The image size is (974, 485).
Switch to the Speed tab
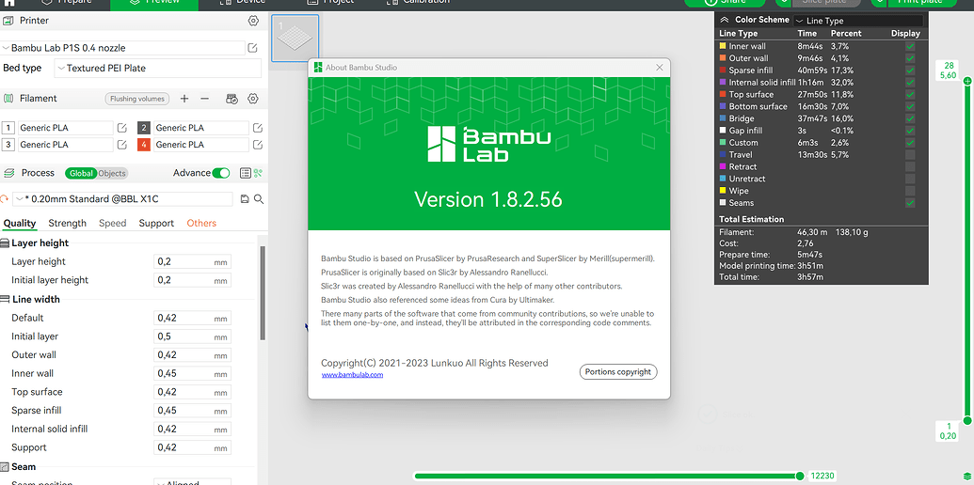112,224
